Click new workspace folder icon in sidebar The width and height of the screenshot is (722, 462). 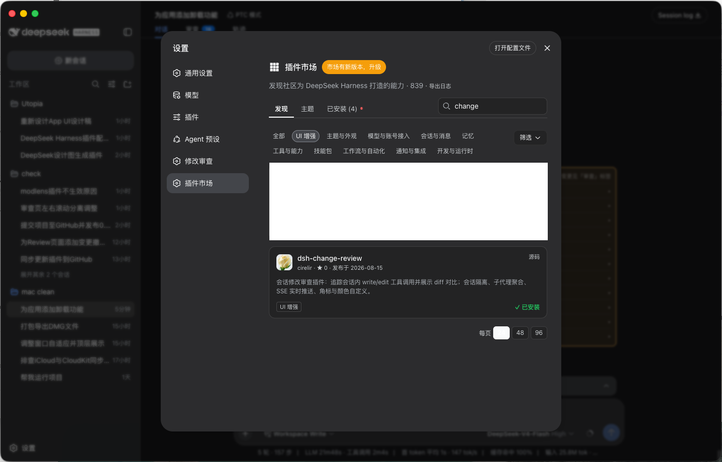(128, 84)
